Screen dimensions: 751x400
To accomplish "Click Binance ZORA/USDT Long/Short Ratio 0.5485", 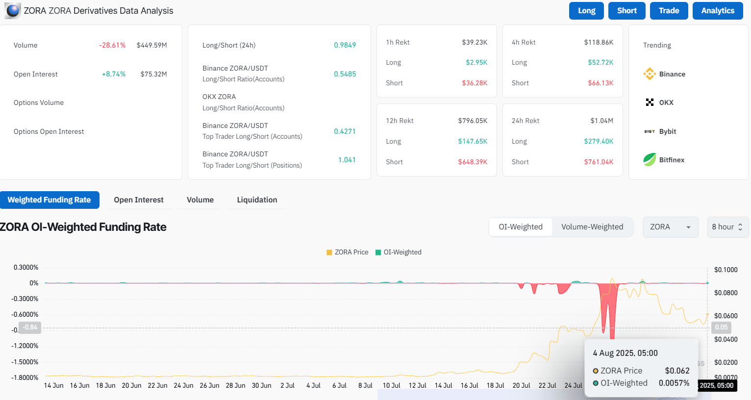I will pyautogui.click(x=345, y=74).
